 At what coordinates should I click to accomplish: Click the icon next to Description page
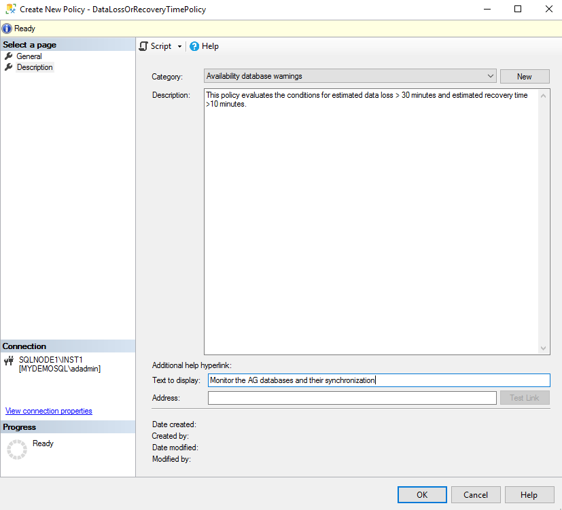click(x=8, y=67)
